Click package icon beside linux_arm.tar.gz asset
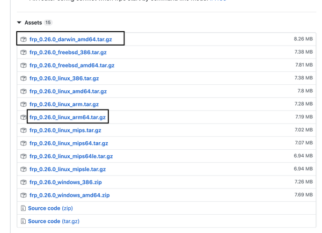 (24, 104)
